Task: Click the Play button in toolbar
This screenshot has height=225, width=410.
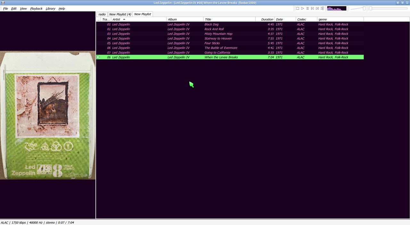Action: point(302,9)
